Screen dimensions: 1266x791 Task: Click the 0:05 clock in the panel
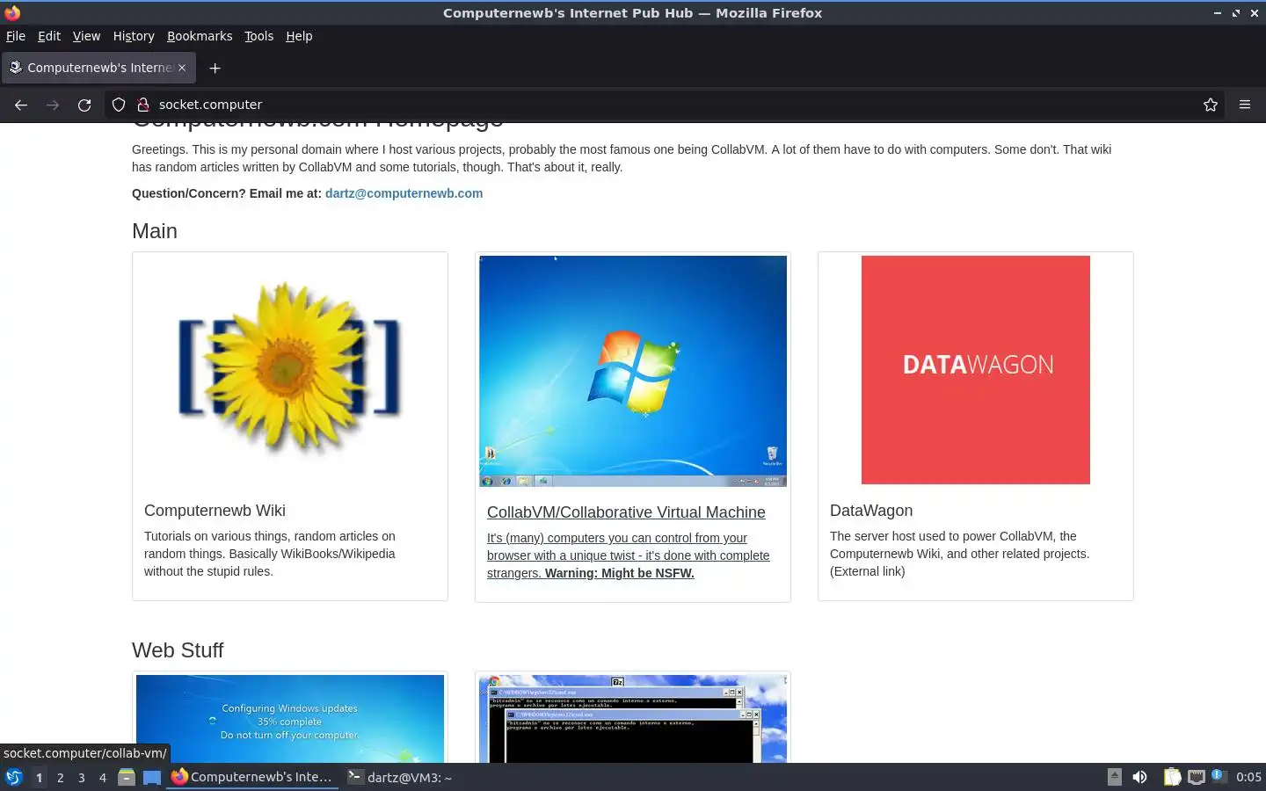click(1248, 777)
